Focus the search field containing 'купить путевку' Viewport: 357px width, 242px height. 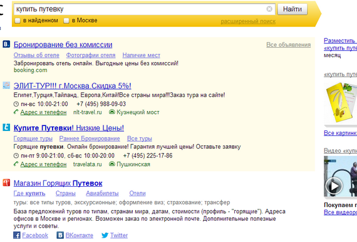(144, 9)
